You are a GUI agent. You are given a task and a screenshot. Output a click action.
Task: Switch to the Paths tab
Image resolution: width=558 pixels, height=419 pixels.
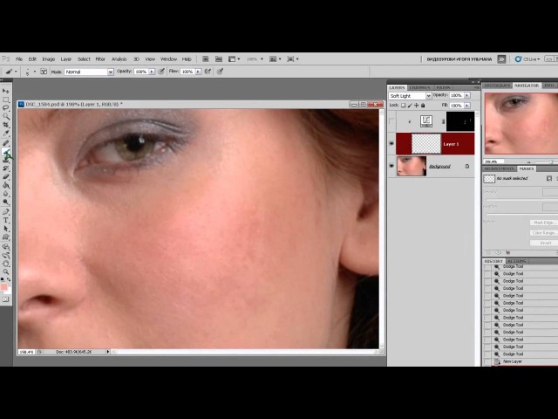444,87
